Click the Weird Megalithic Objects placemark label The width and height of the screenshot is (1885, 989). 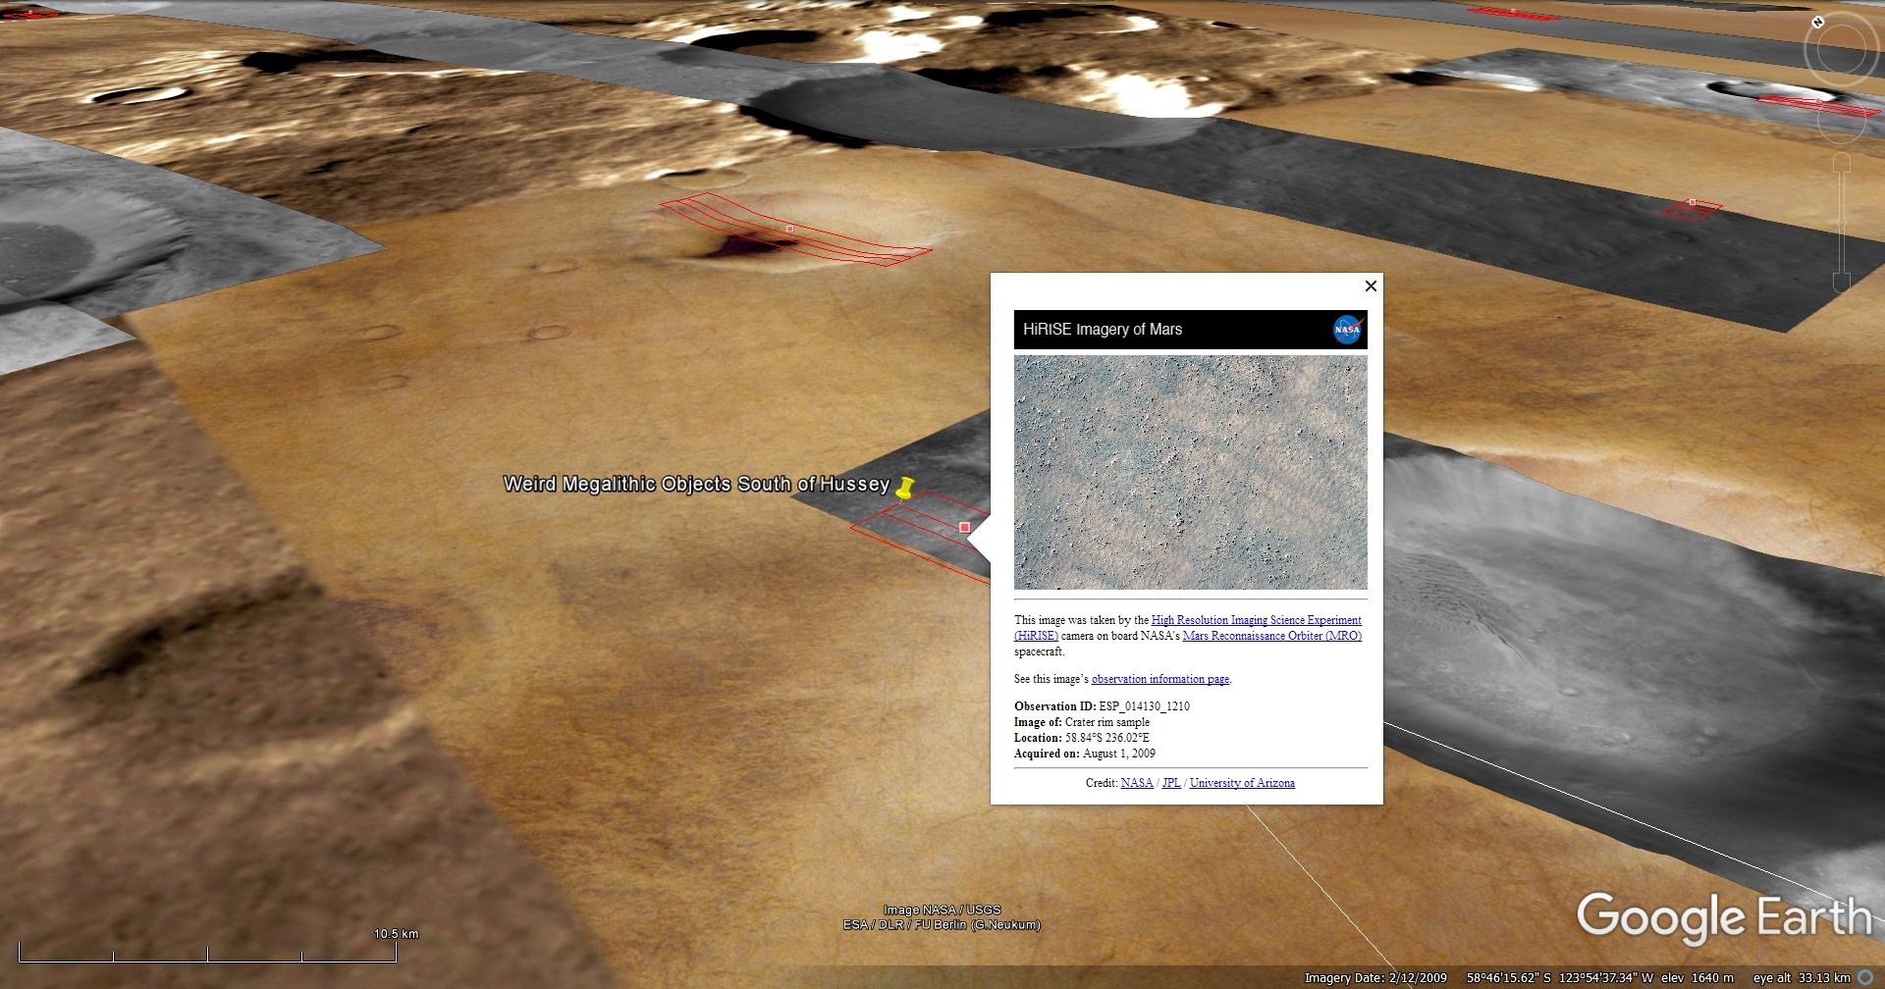click(x=695, y=484)
